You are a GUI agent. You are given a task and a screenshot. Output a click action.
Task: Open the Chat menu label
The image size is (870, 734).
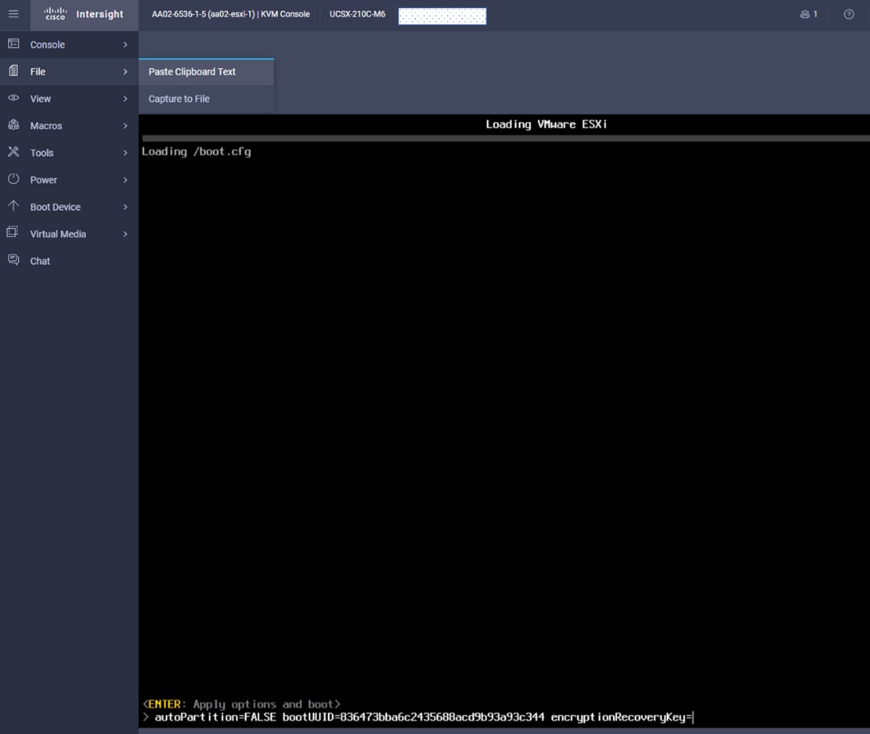click(x=40, y=261)
